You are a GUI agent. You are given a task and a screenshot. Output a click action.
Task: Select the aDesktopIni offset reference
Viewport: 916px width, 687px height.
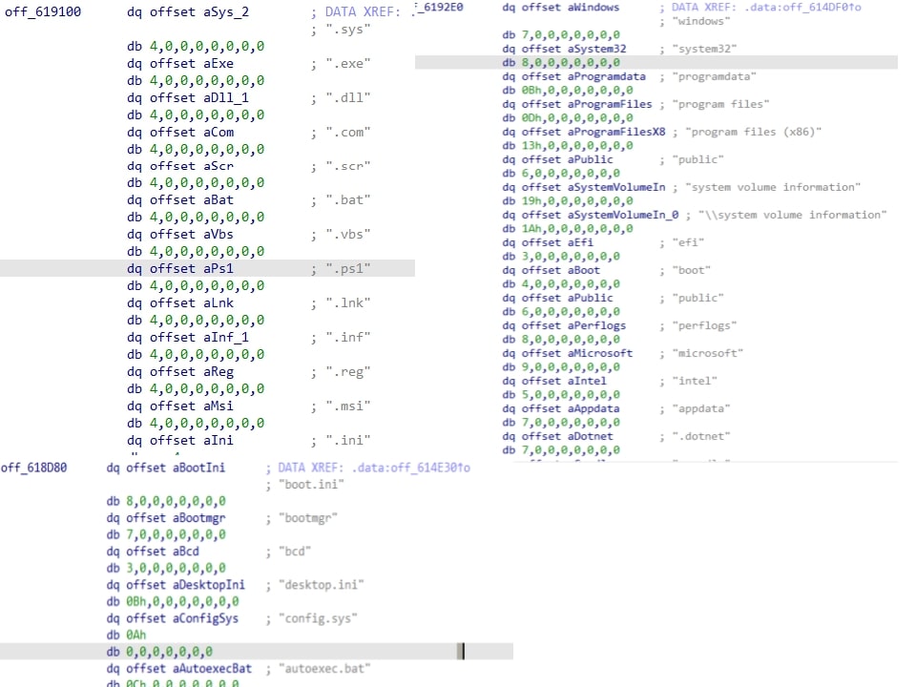click(208, 584)
